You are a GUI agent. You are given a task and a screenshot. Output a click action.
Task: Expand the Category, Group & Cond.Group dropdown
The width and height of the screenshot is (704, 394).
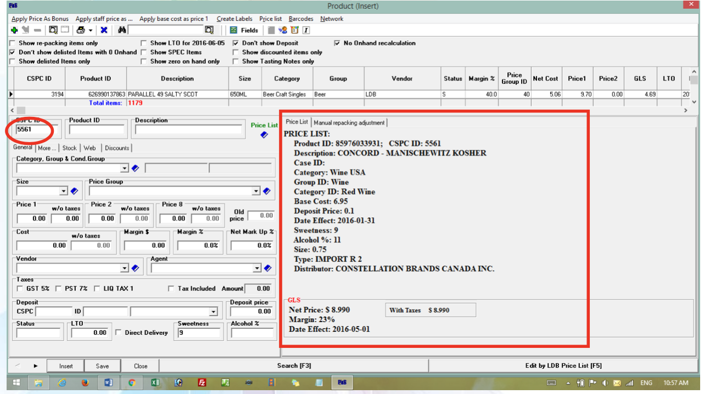click(125, 168)
